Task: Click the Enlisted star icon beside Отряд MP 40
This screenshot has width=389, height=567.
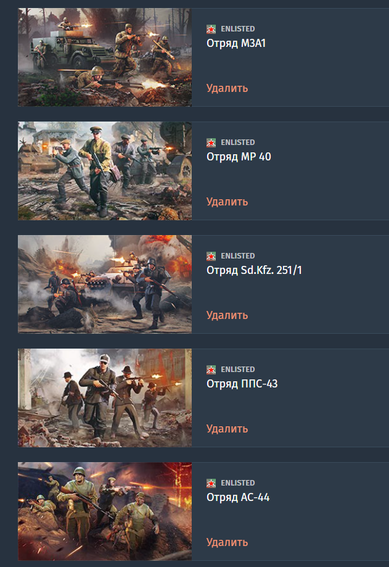Action: (211, 143)
